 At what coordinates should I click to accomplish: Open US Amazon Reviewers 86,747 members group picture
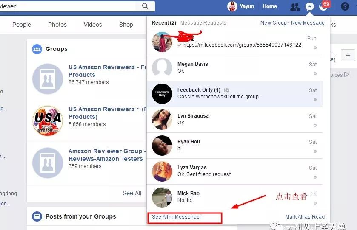click(48, 79)
